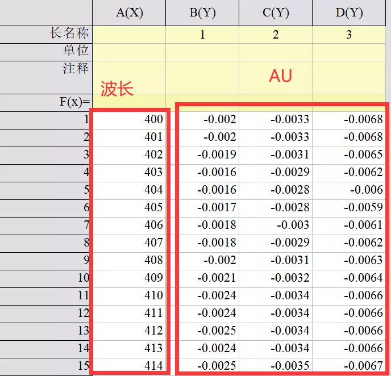The width and height of the screenshot is (391, 376).
Task: Click the -0.0067 cell in row 15
Action: [349, 366]
